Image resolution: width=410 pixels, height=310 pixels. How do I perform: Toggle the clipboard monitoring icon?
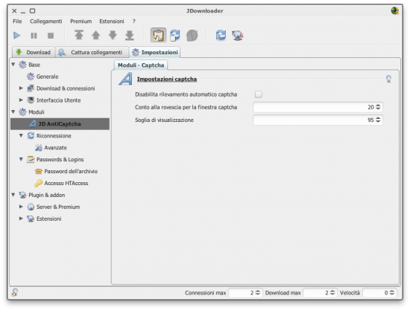(x=158, y=35)
